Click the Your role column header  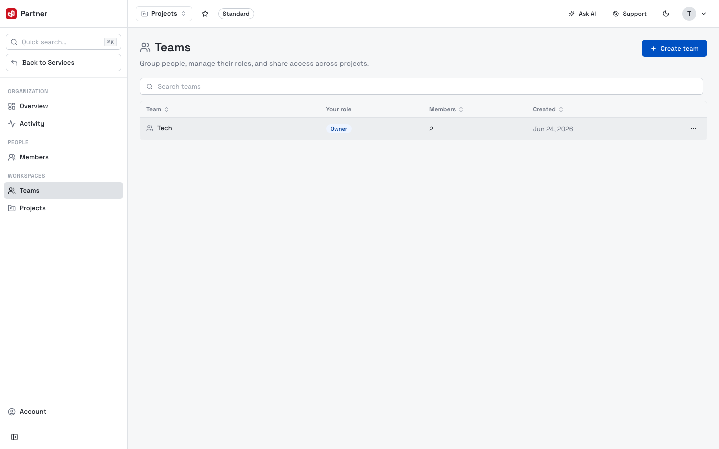(338, 109)
